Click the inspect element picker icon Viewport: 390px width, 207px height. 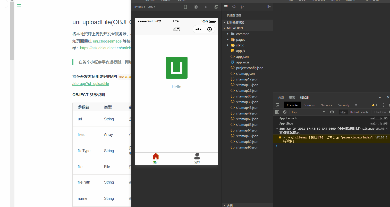(x=278, y=105)
